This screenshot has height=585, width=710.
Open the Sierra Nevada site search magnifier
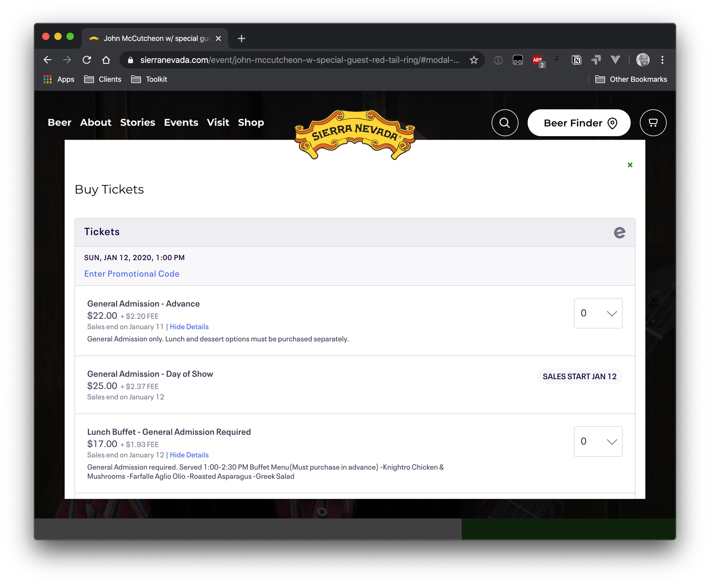point(504,123)
